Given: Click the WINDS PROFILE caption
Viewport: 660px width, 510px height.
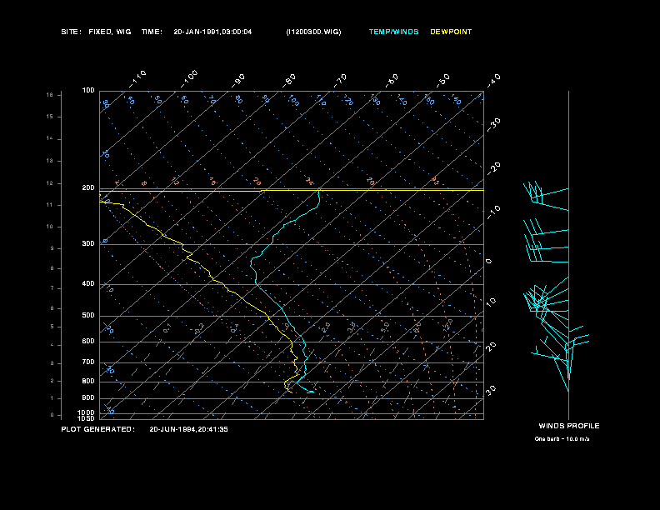Looking at the screenshot, I should point(569,426).
